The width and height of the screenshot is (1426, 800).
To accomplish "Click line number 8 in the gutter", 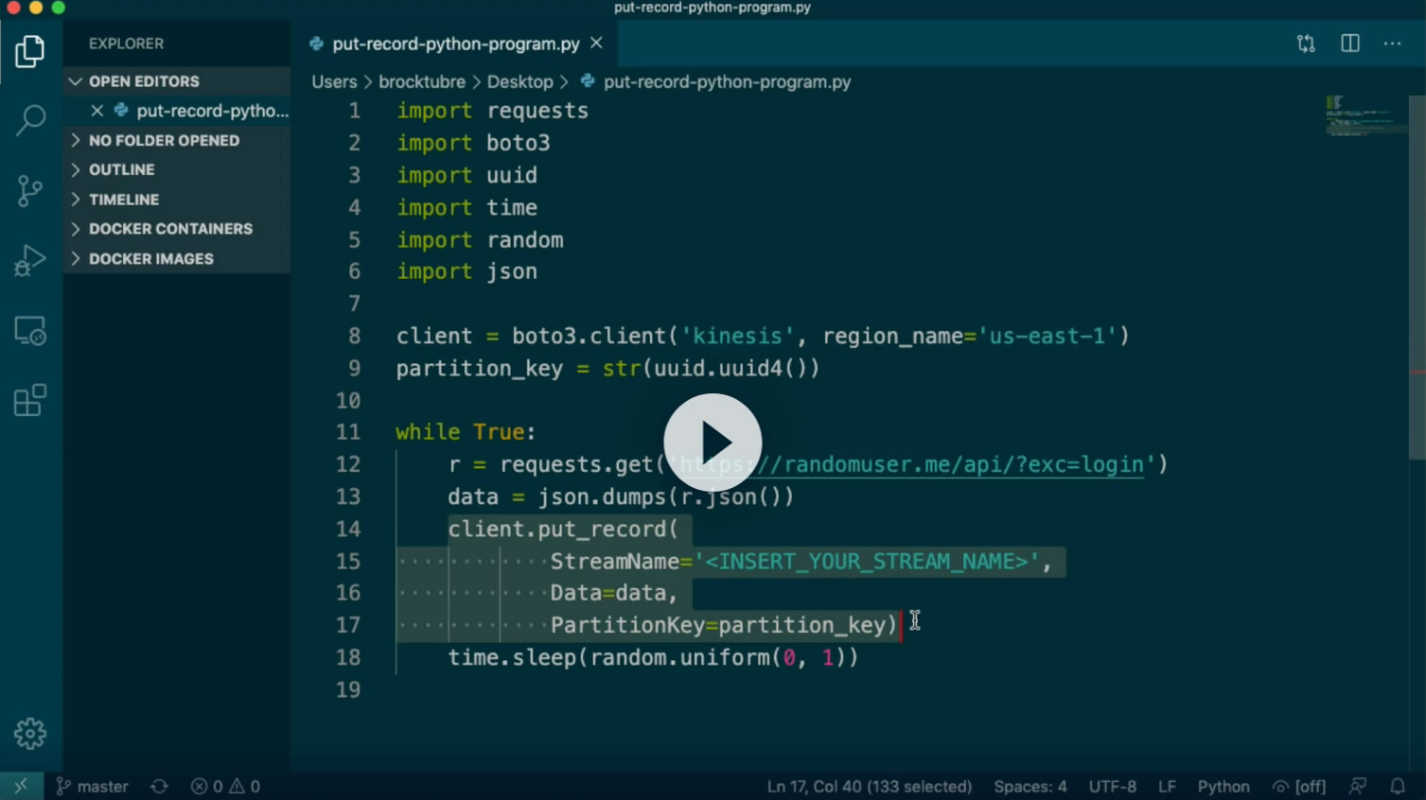I will click(x=354, y=336).
